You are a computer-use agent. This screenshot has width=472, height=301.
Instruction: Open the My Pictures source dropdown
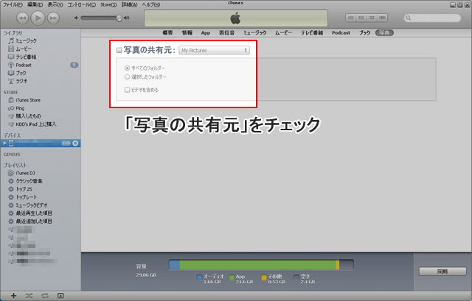click(214, 50)
